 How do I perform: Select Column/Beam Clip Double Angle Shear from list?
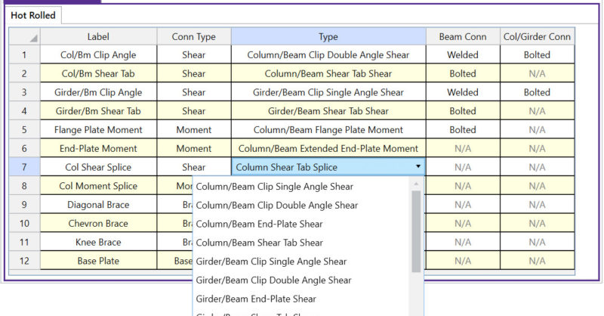(x=276, y=205)
